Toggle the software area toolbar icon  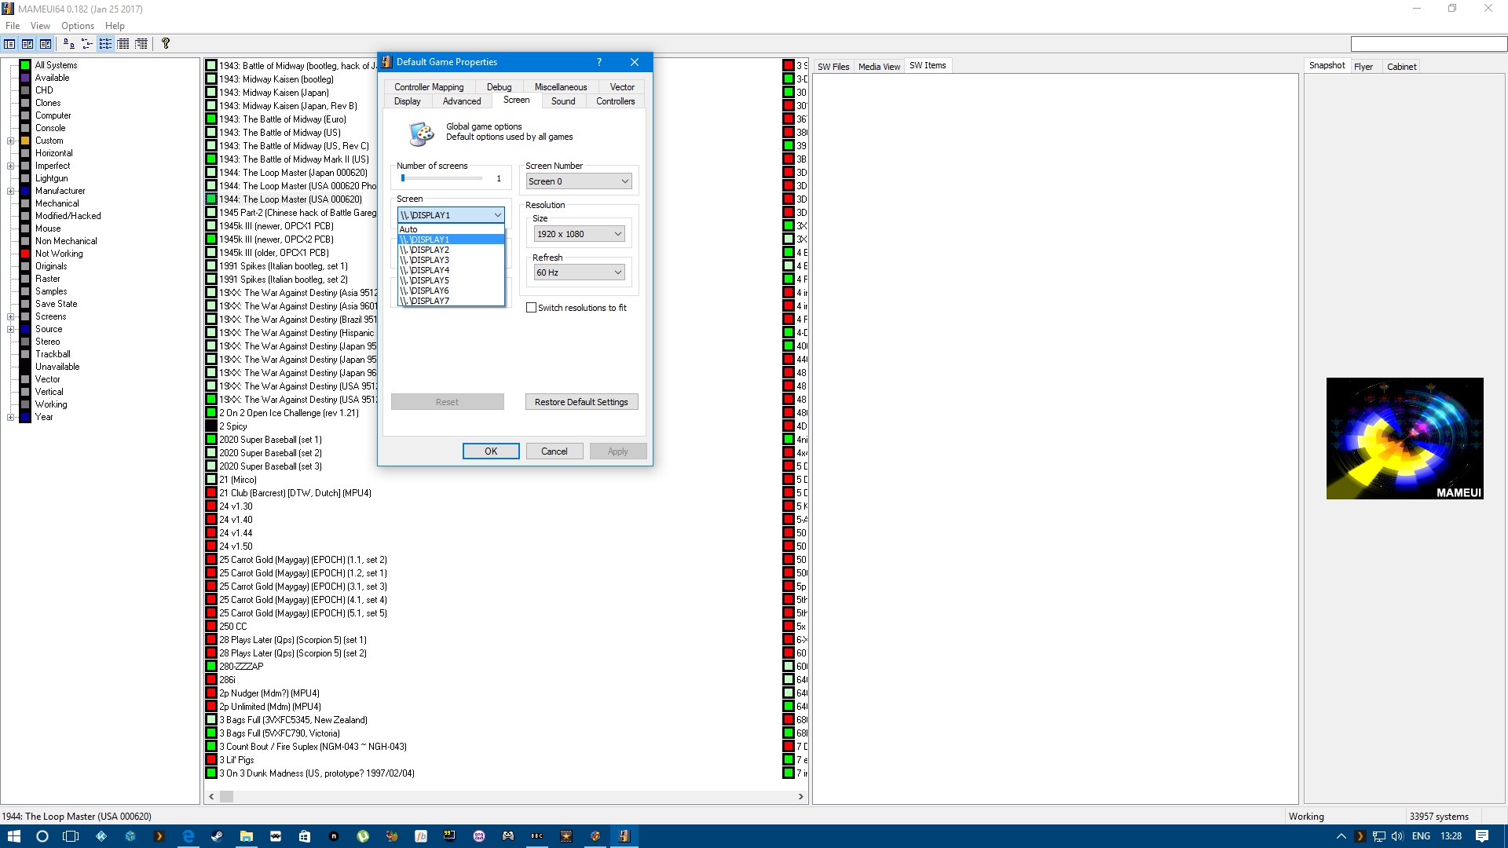(x=27, y=44)
